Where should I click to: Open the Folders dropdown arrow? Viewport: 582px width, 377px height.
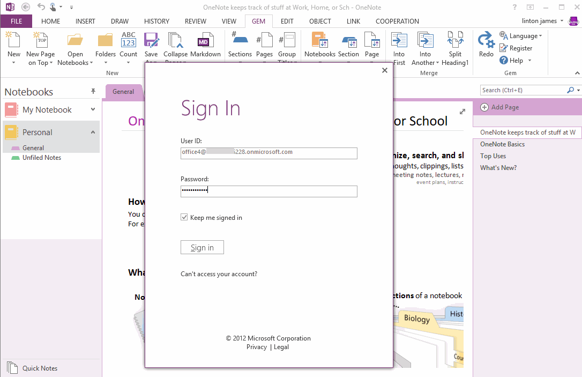click(106, 62)
